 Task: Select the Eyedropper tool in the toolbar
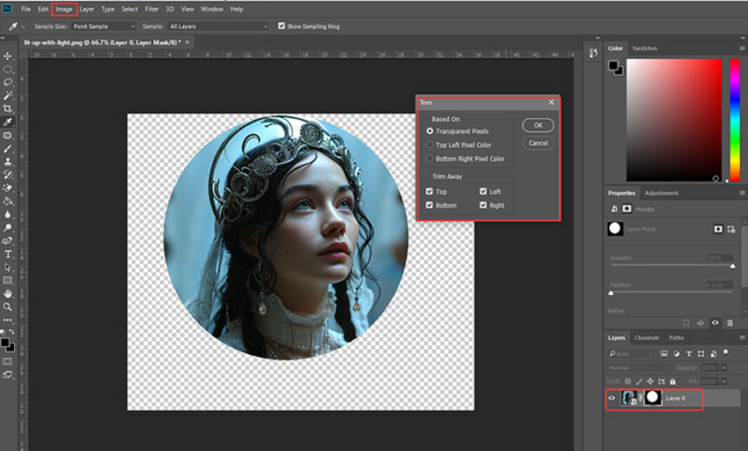click(x=8, y=122)
